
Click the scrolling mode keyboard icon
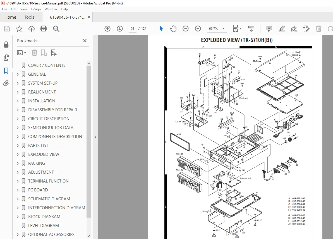click(x=251, y=29)
